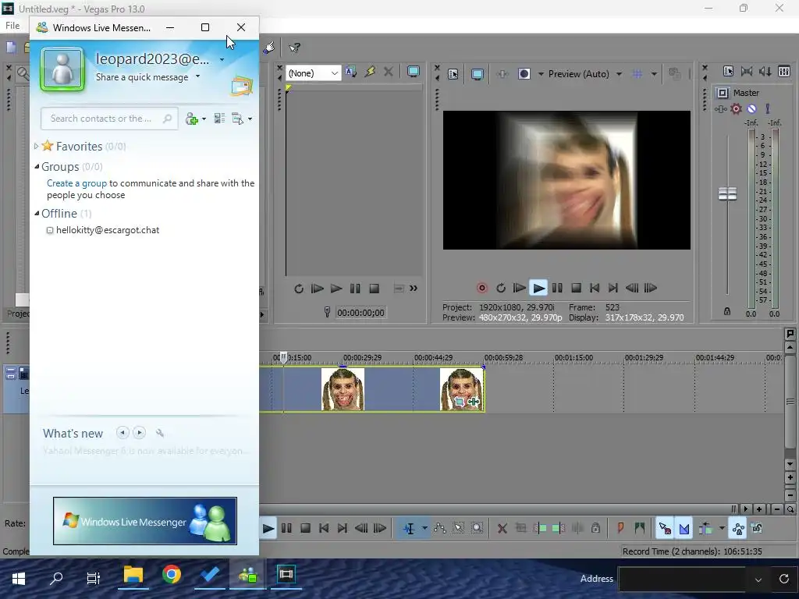Click Trimmer lightning bolt icon
The image size is (799, 599).
pos(370,72)
